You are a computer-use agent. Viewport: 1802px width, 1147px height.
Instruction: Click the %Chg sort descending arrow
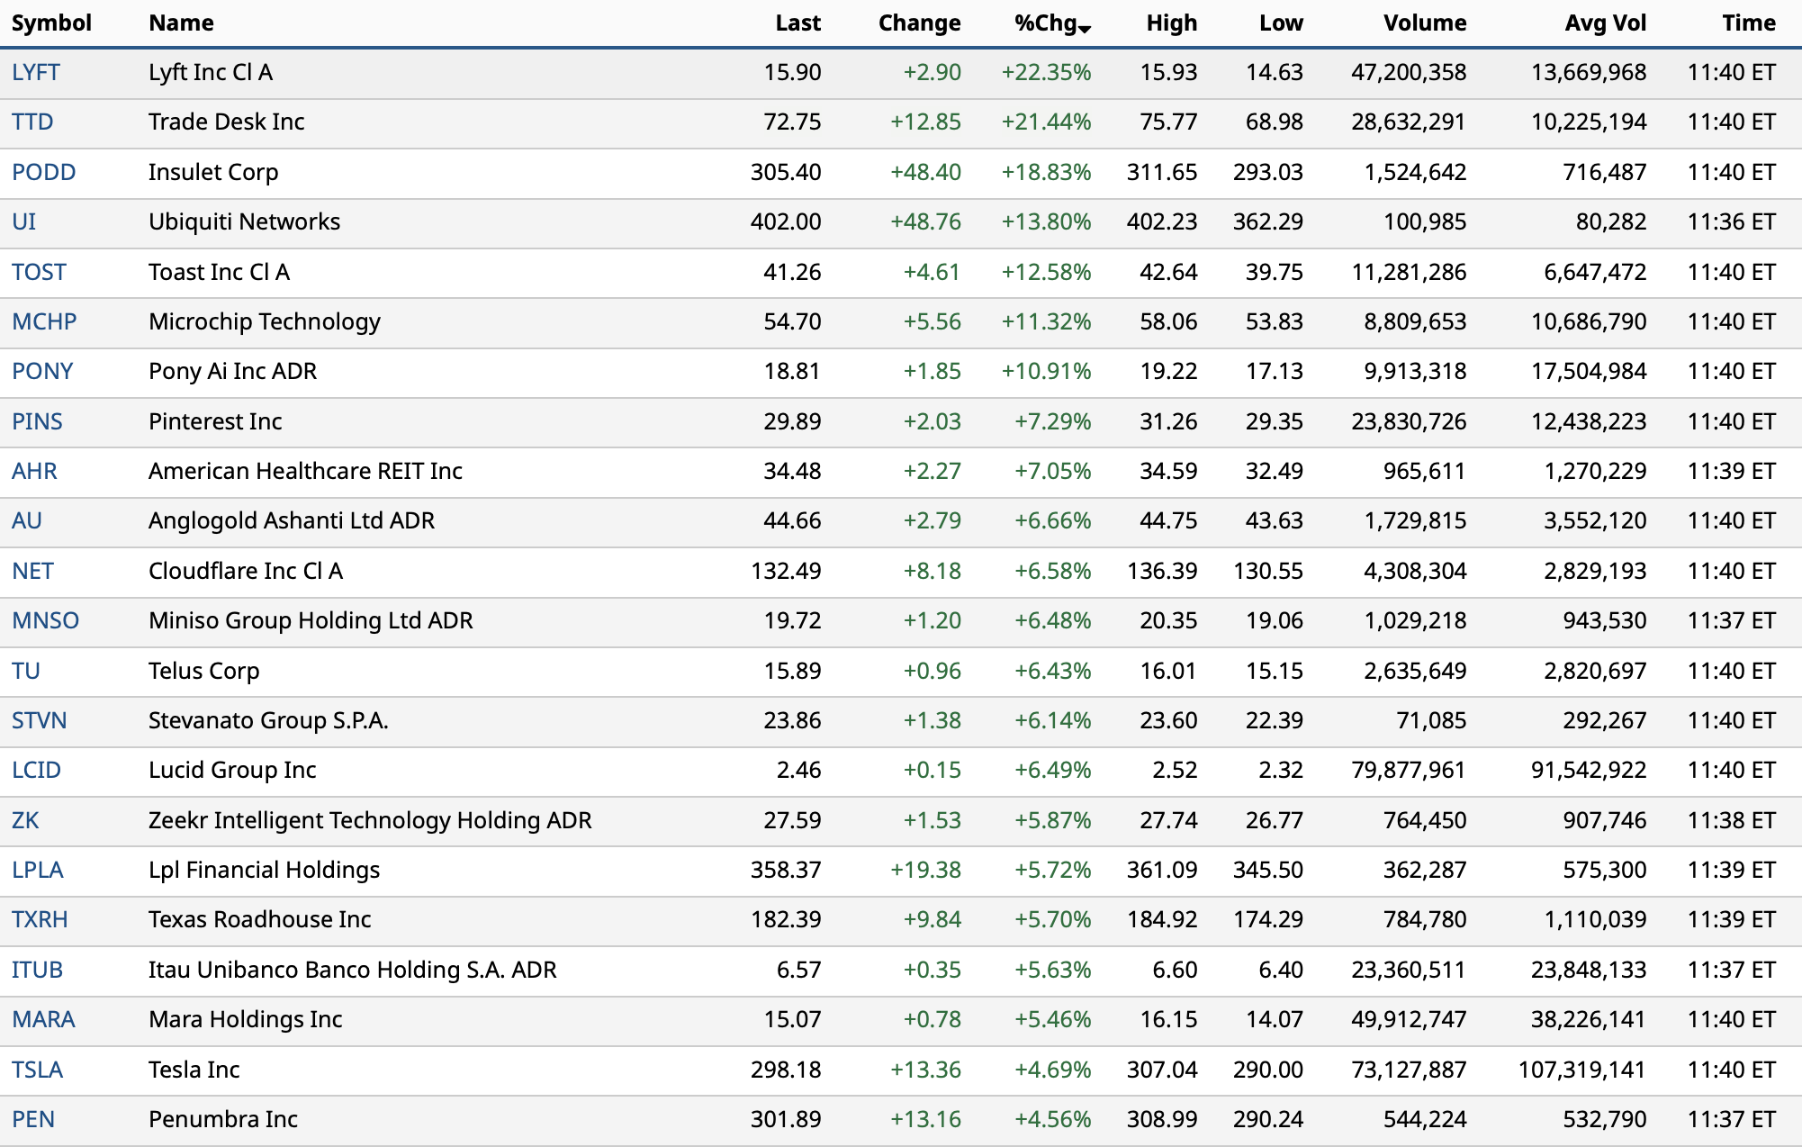[x=1085, y=30]
